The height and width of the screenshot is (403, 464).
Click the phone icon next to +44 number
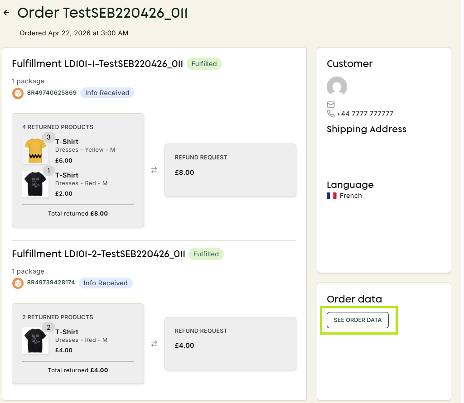pyautogui.click(x=330, y=114)
